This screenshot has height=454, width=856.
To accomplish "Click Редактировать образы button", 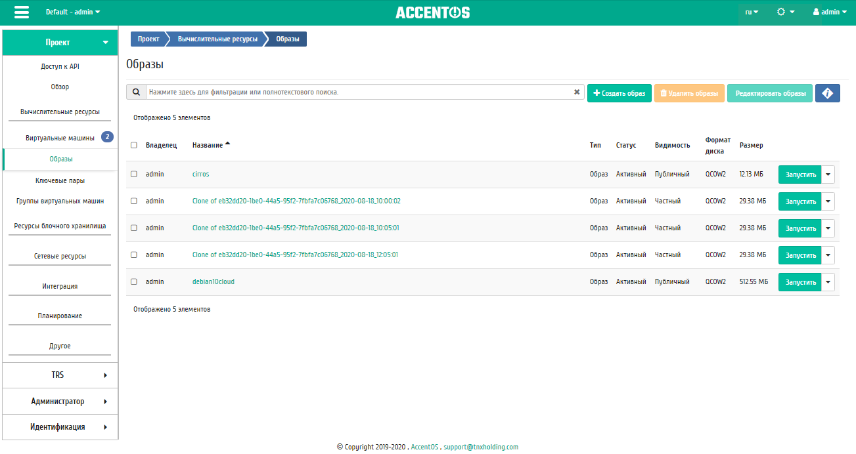I will pos(770,93).
